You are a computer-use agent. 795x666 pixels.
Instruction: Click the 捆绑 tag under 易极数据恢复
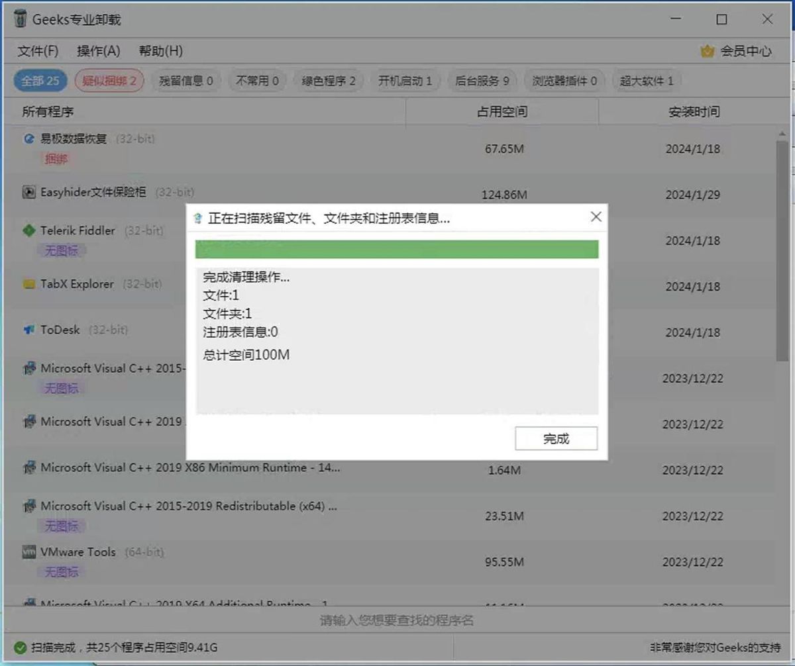56,159
